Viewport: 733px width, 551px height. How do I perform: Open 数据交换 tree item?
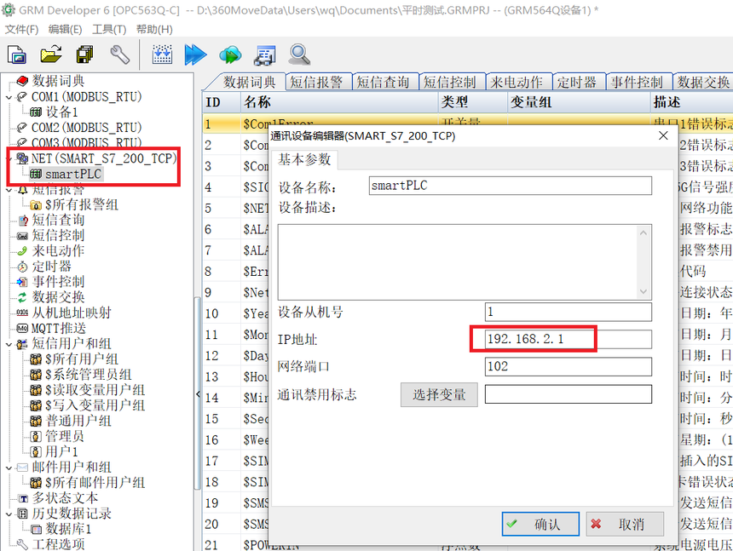click(58, 297)
